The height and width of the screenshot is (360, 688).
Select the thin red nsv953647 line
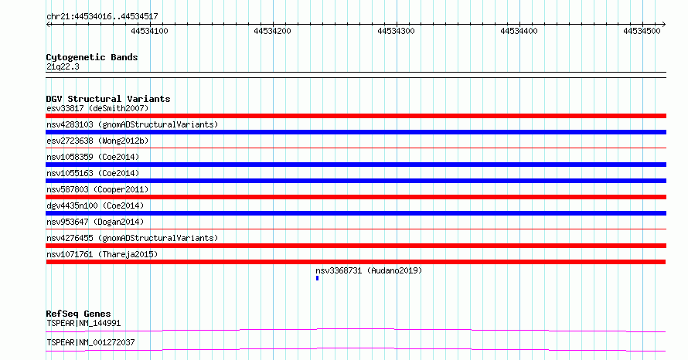coord(356,229)
